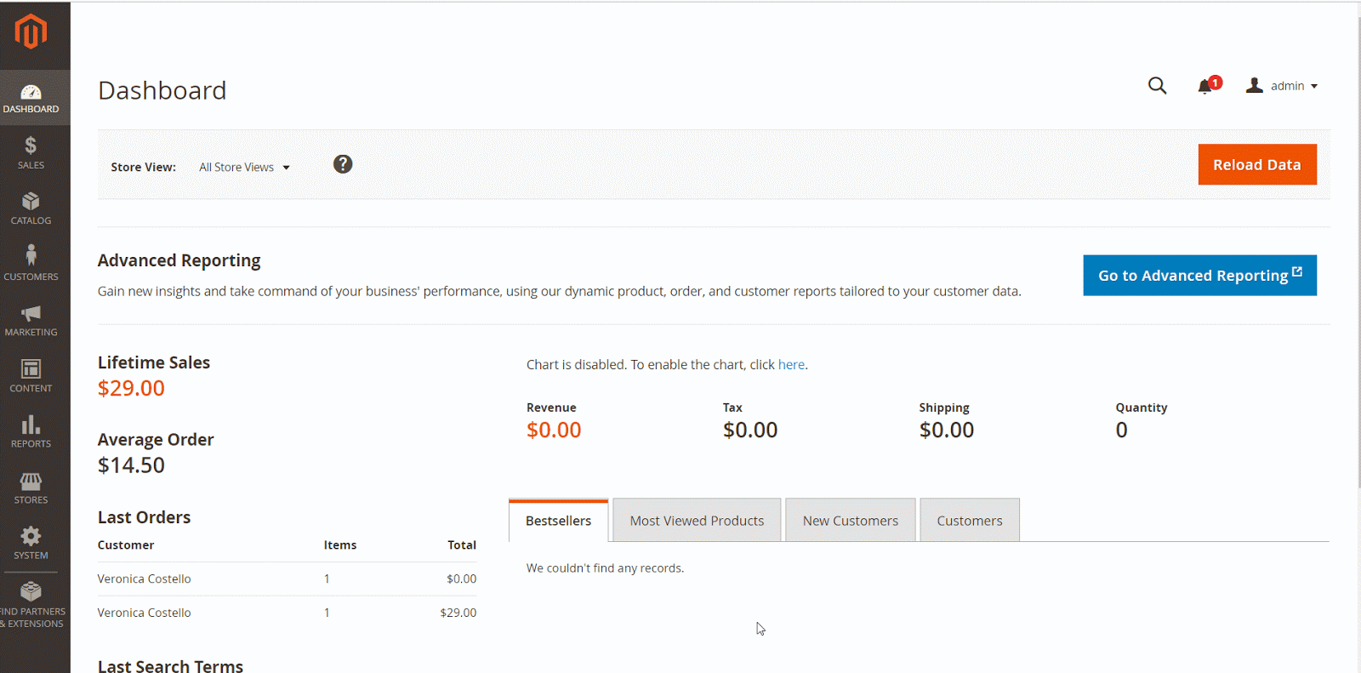This screenshot has width=1361, height=673.
Task: Open the Customers sidebar menu
Action: pos(31,264)
